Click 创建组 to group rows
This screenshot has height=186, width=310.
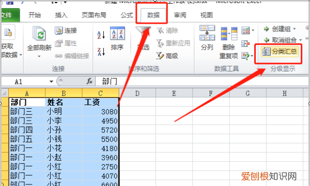coord(277,29)
